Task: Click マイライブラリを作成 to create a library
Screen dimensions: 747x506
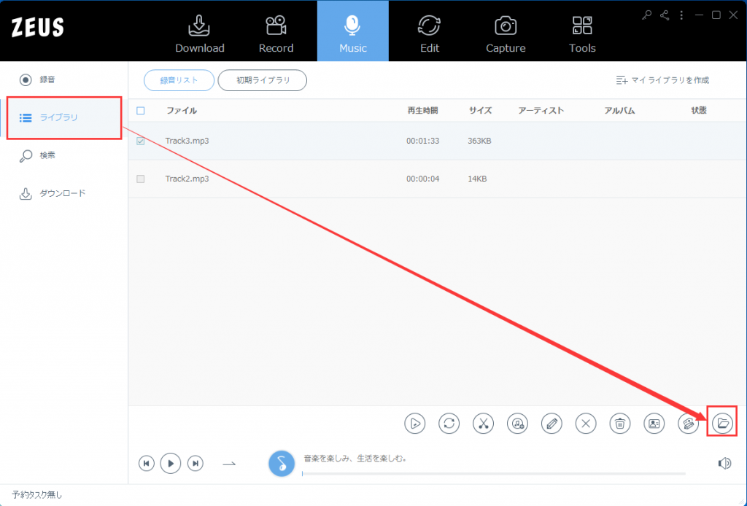Action: 662,80
